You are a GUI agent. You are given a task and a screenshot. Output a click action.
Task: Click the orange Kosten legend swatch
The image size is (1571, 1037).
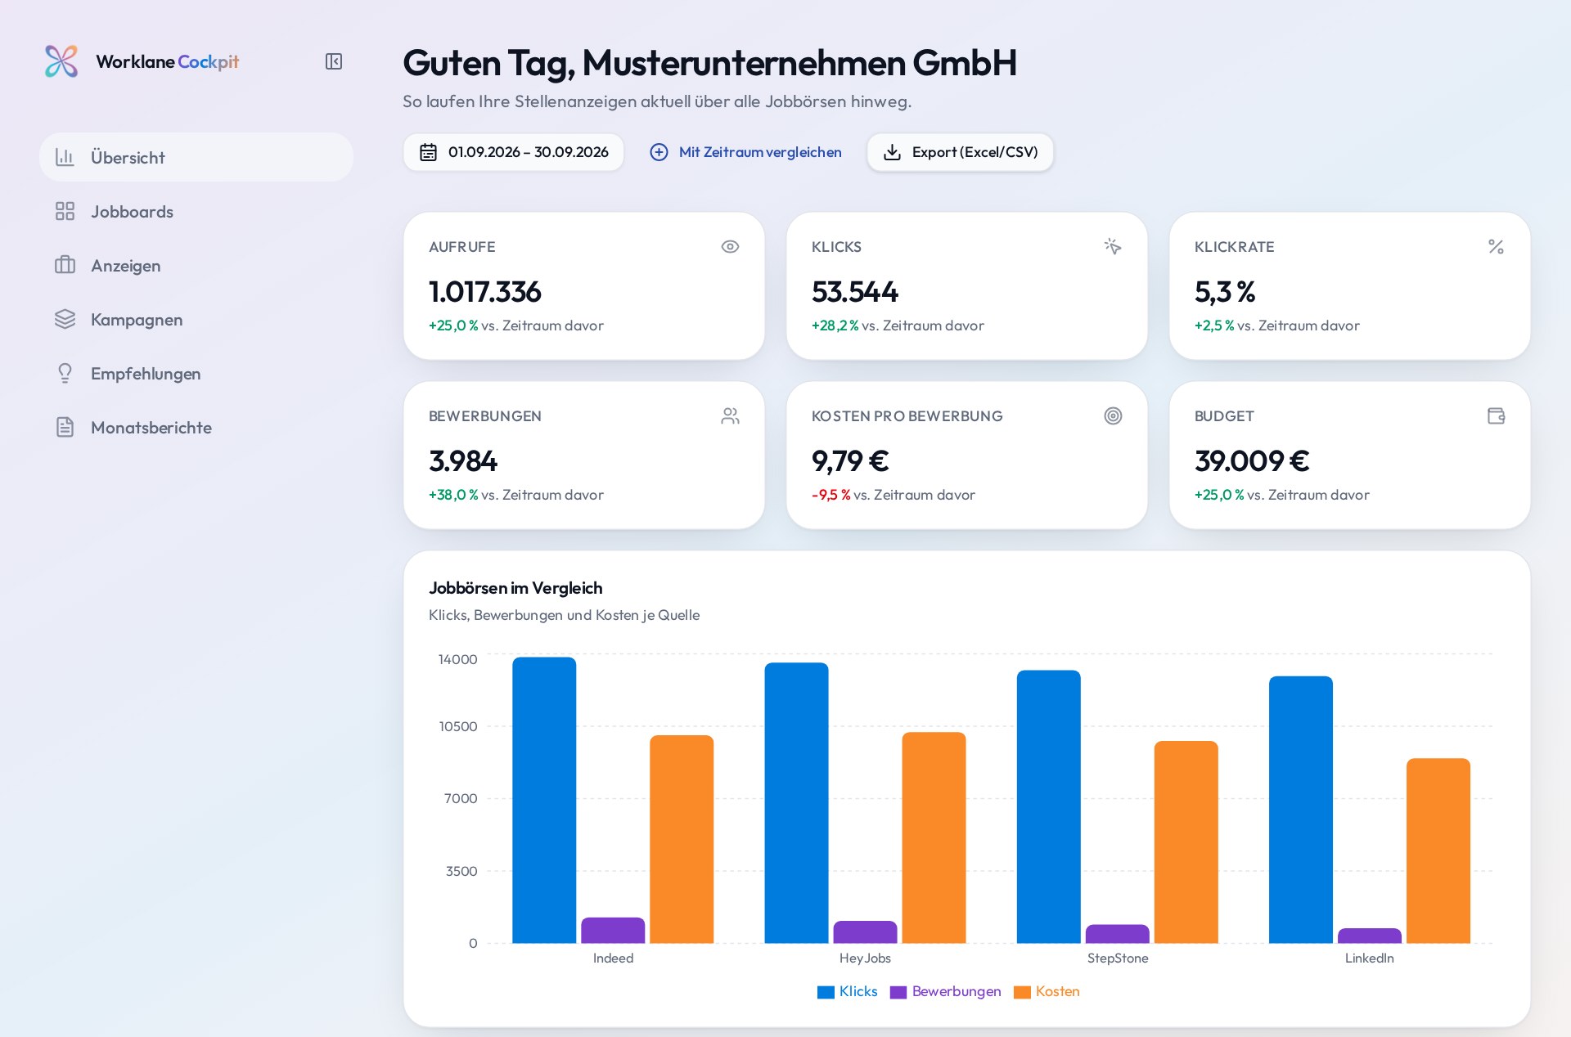pyautogui.click(x=1022, y=992)
